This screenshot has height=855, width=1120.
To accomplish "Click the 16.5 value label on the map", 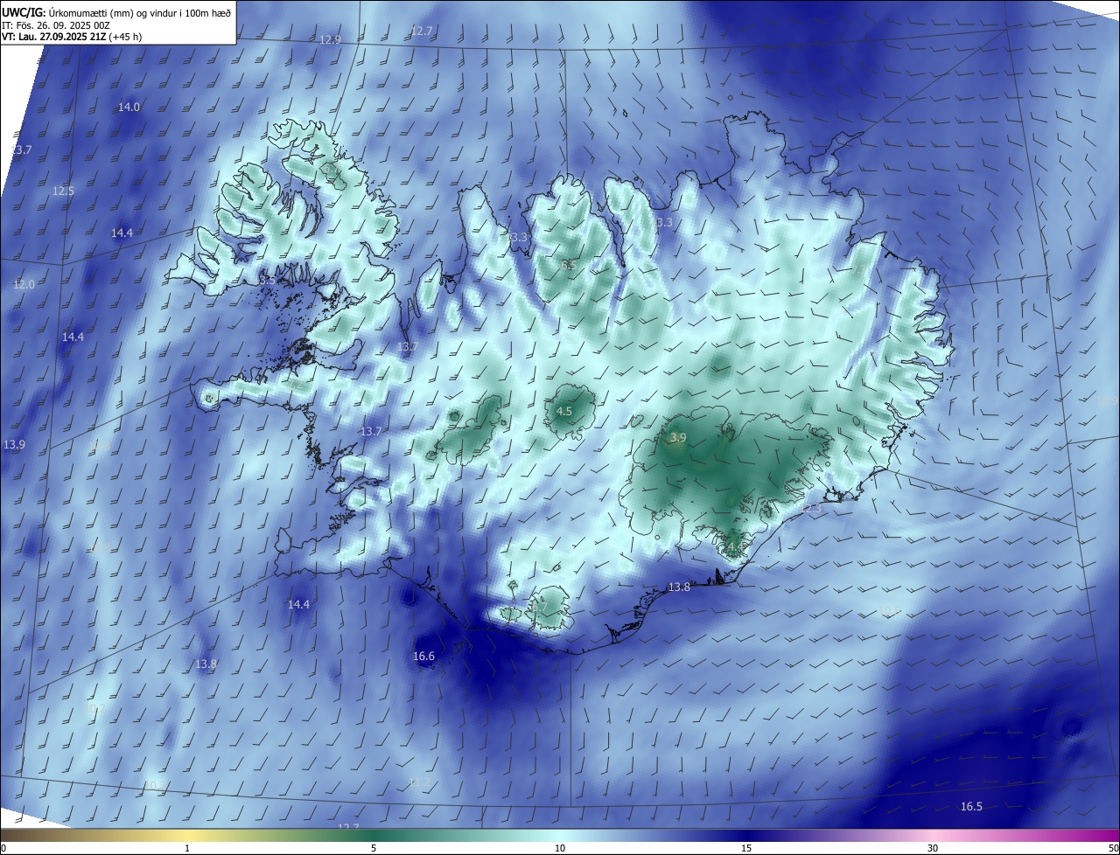I will pos(971,806).
